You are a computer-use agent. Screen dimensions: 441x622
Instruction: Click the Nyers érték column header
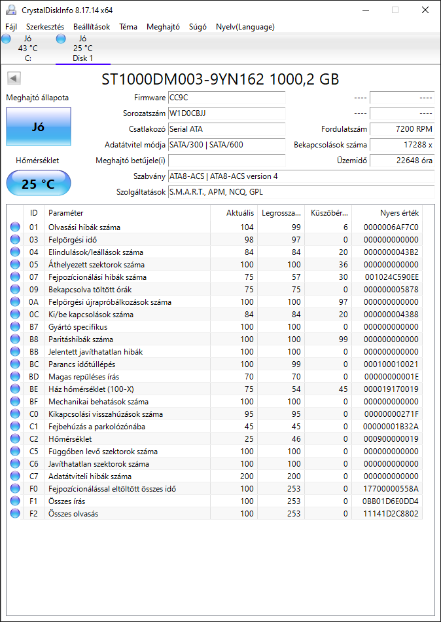tap(387, 213)
